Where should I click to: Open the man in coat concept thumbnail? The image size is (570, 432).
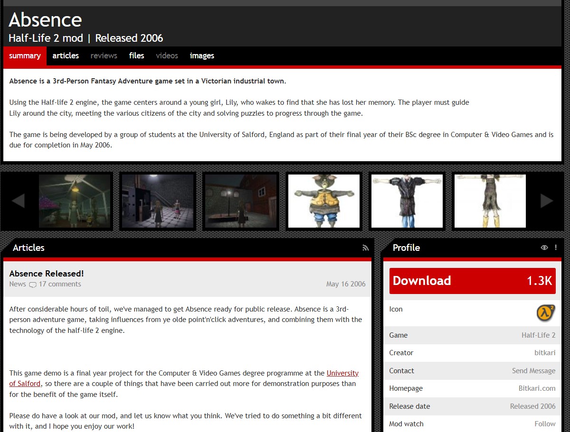(407, 201)
